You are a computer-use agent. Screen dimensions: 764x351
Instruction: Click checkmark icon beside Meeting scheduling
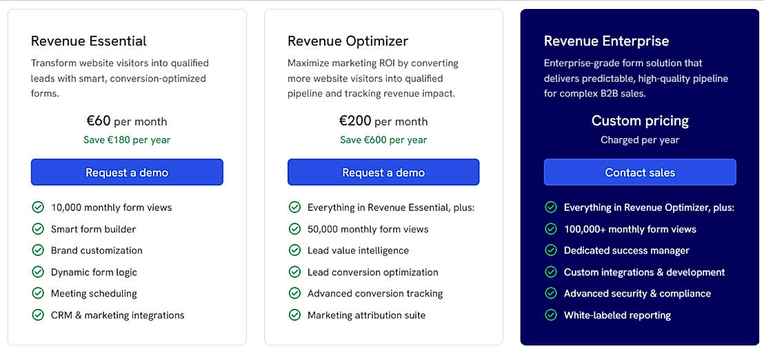pos(38,294)
